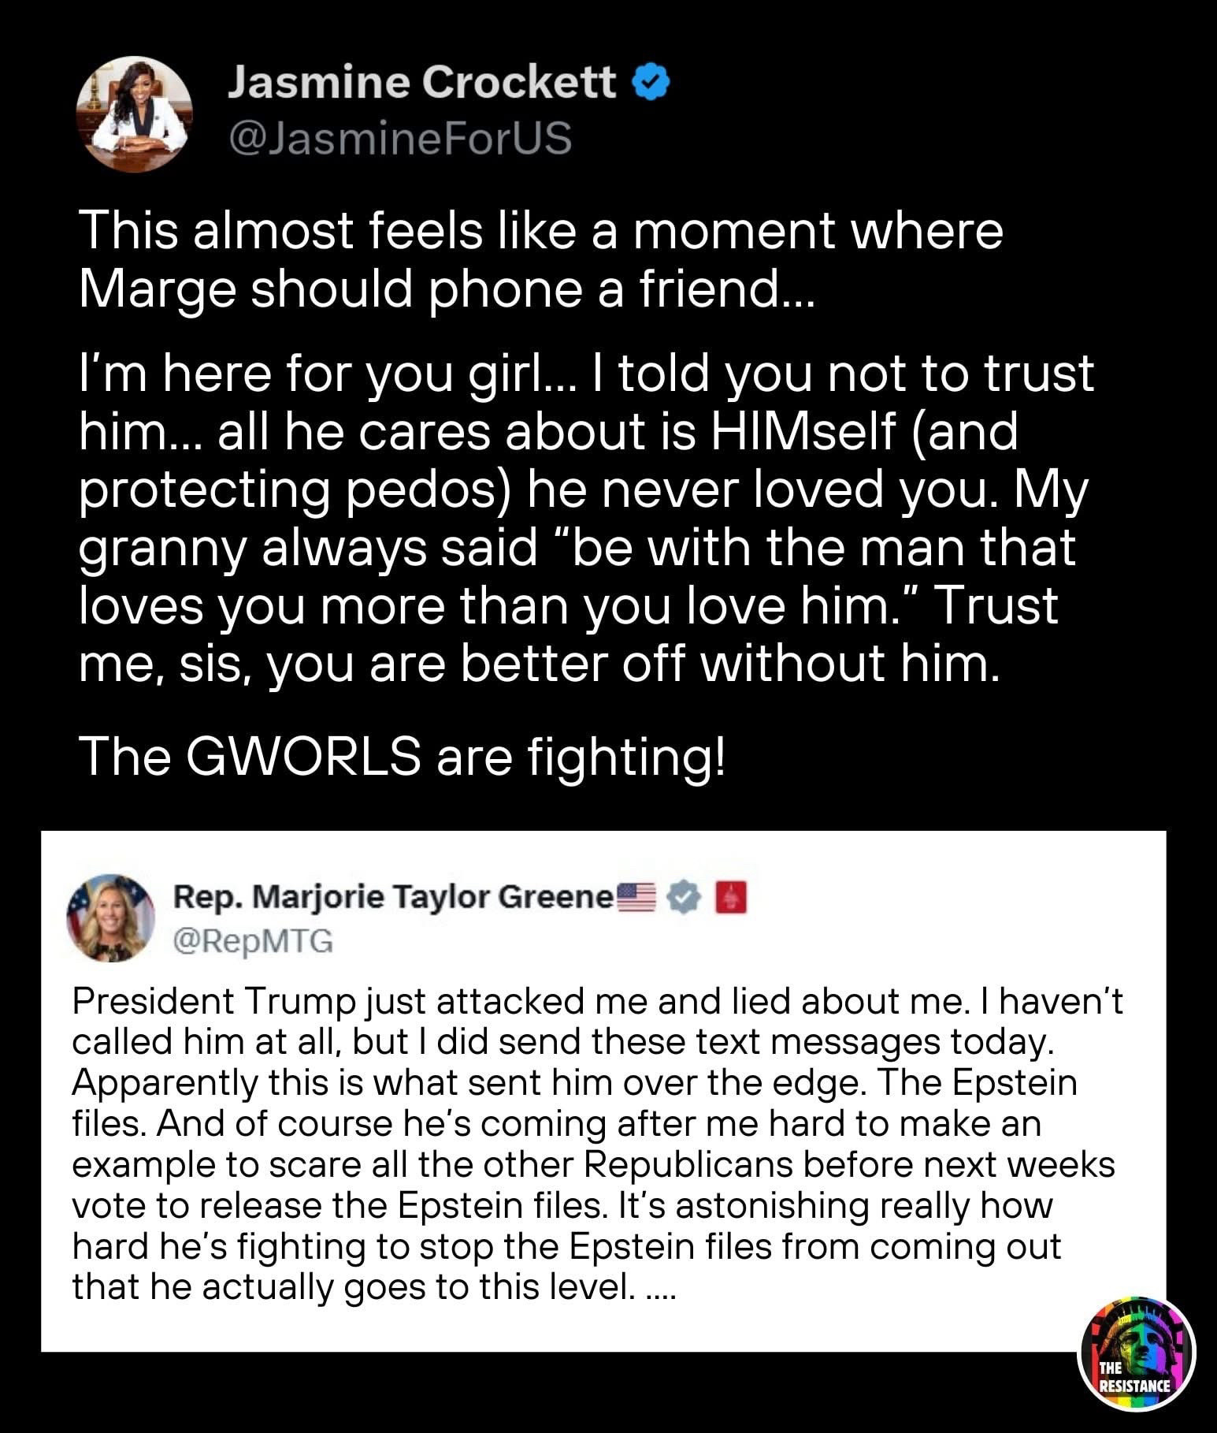Open the @JasmineForUS handle

399,138
